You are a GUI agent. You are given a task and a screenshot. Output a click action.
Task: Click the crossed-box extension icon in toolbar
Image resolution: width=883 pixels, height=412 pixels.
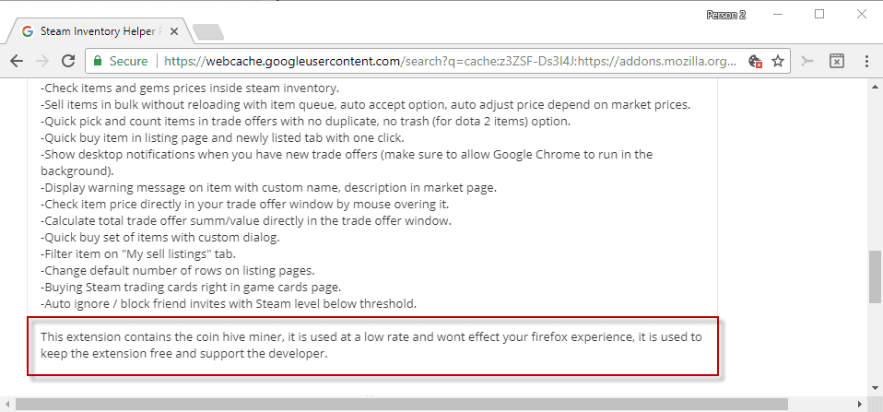tap(837, 61)
